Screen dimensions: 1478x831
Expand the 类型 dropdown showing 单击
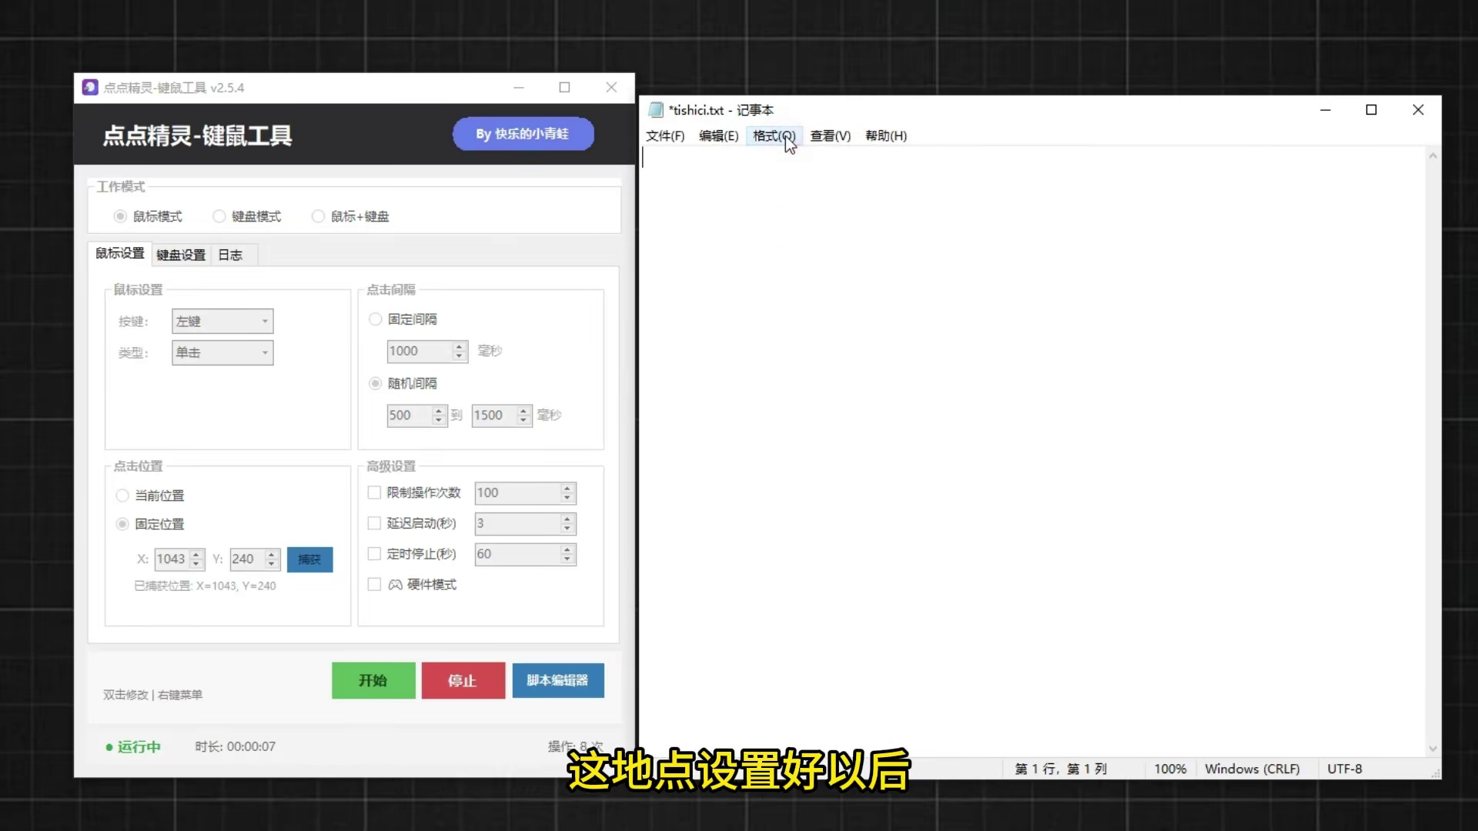coord(222,353)
